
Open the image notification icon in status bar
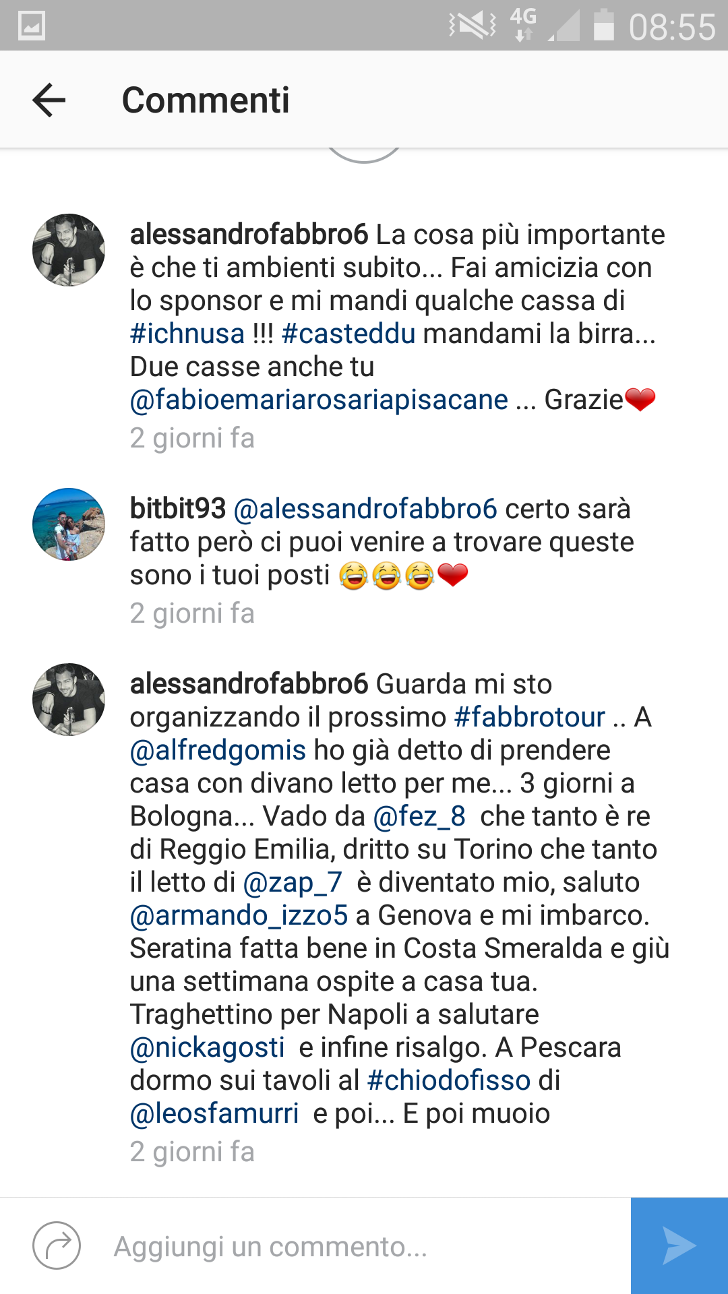31,26
